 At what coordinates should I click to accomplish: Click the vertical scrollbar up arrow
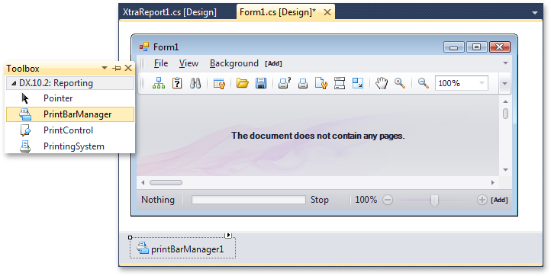(505, 101)
